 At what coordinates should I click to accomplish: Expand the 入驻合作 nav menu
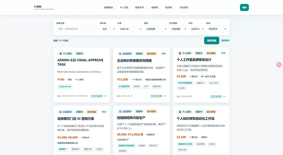pos(184,7)
